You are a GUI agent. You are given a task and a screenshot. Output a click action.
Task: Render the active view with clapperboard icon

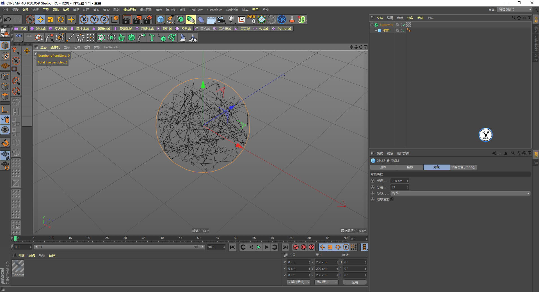click(x=127, y=19)
